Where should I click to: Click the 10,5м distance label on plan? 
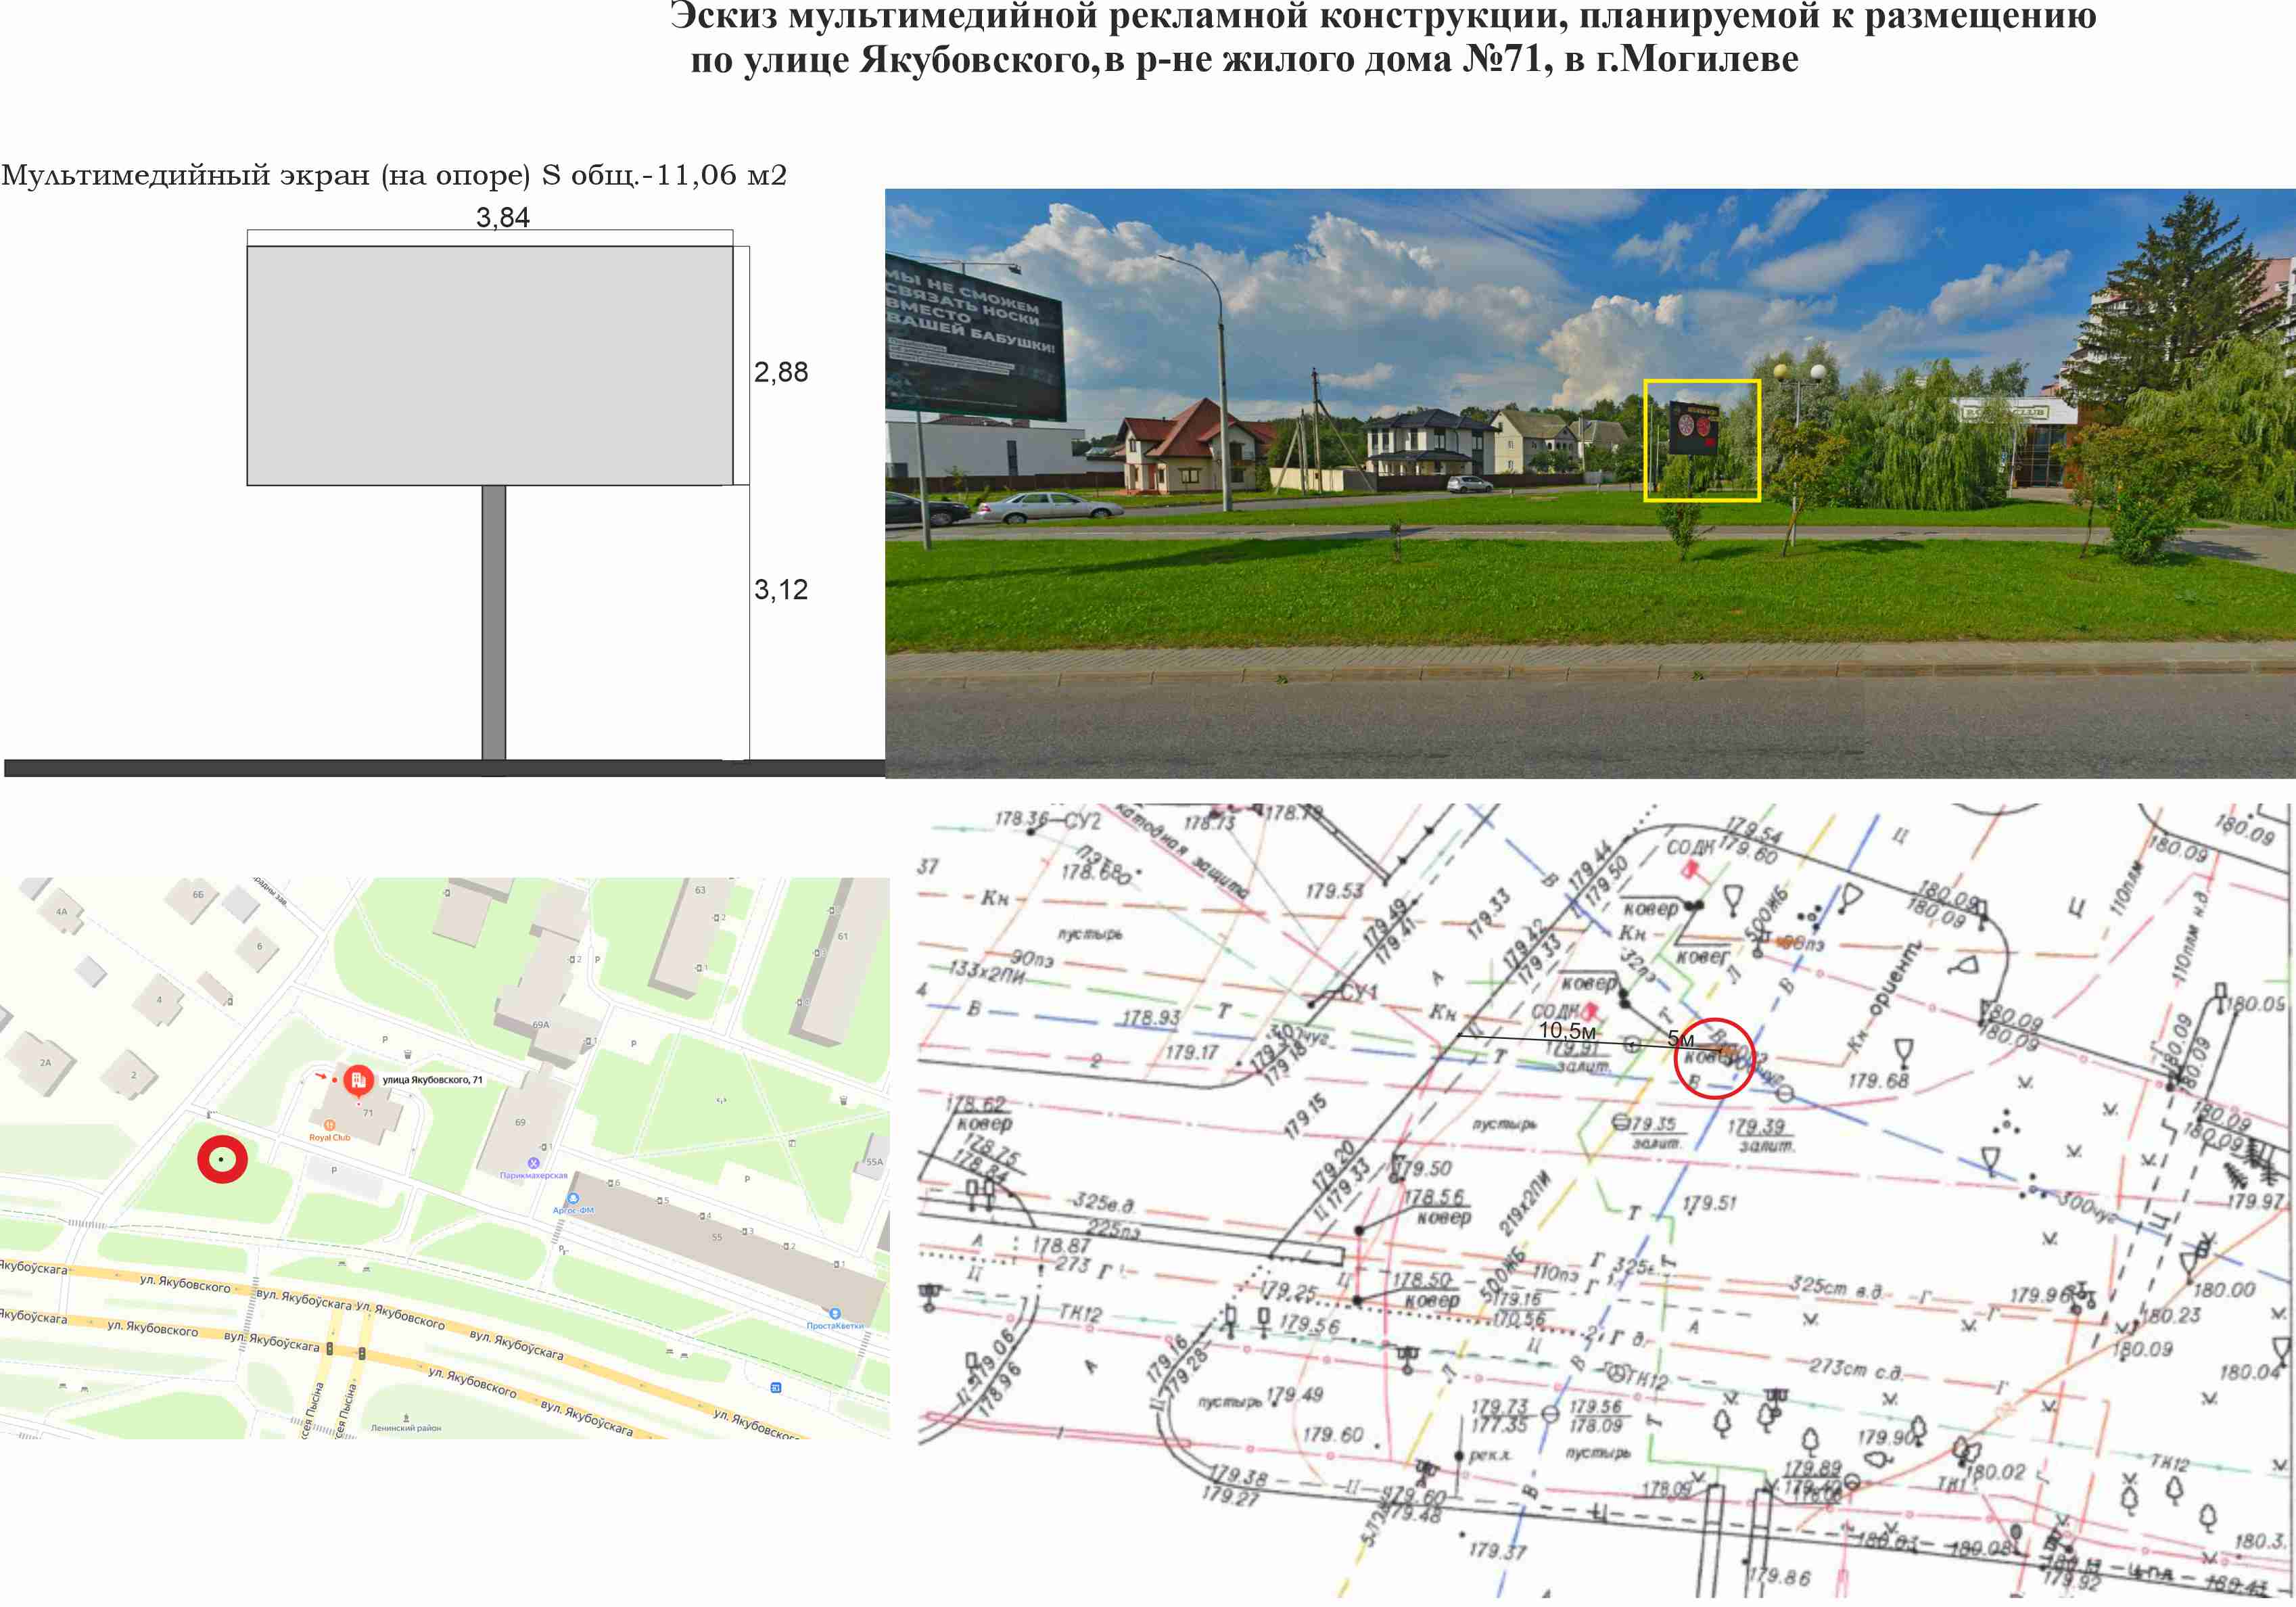coord(1567,1030)
